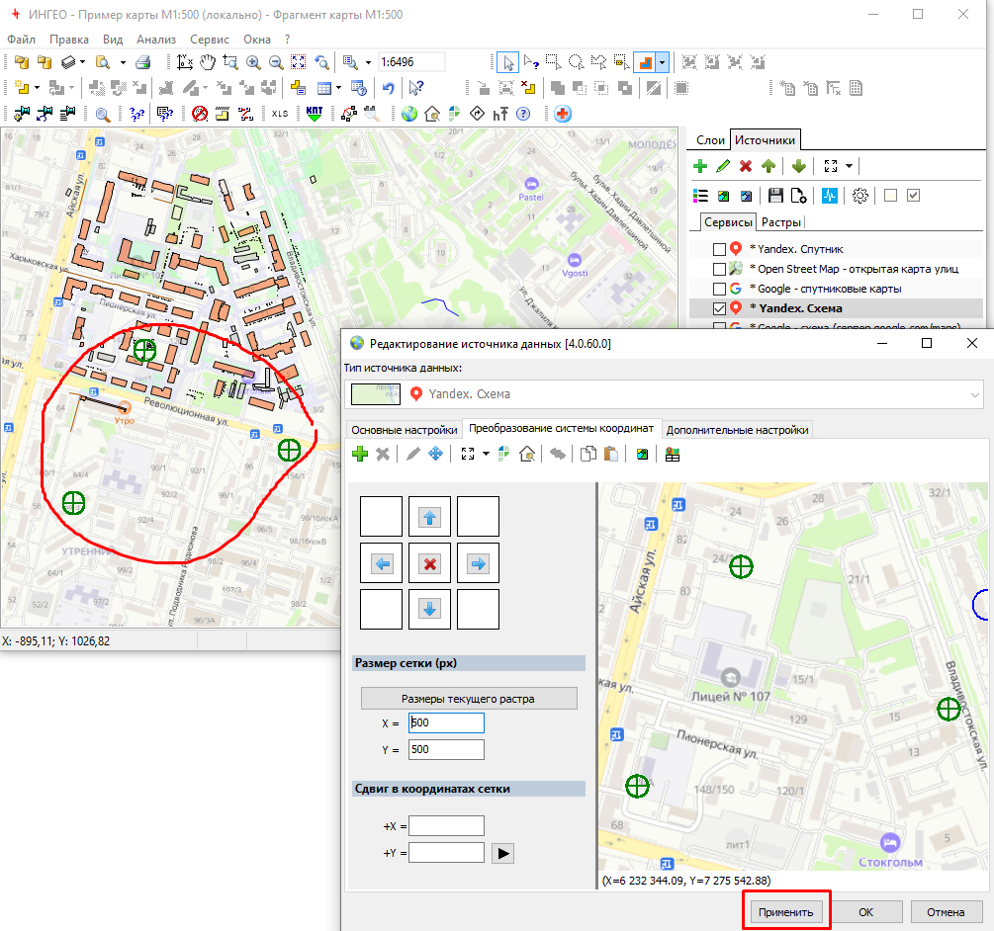The width and height of the screenshot is (994, 931).
Task: Shift grid down with blue down arrow
Action: coord(430,609)
